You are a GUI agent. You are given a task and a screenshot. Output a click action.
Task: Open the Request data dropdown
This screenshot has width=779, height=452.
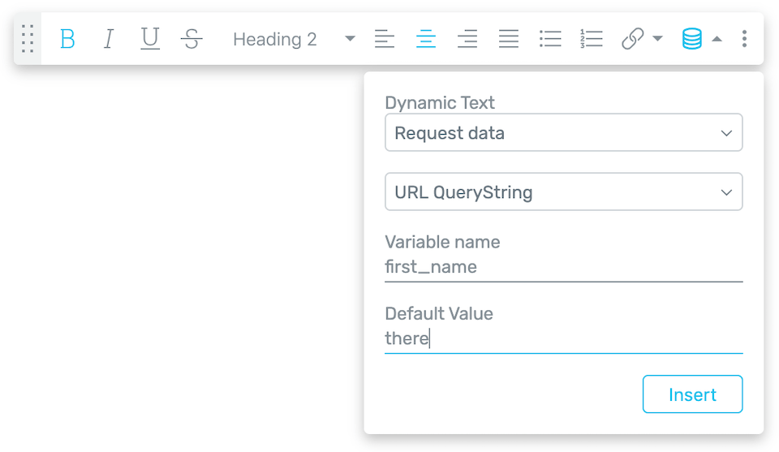point(563,132)
